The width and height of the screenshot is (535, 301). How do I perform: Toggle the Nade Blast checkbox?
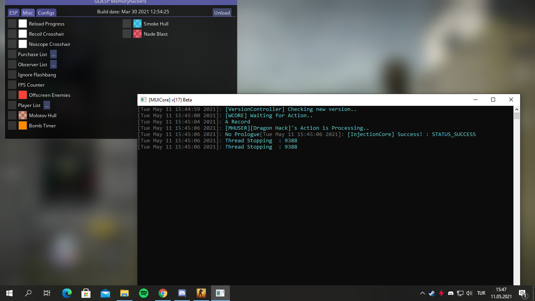[127, 34]
